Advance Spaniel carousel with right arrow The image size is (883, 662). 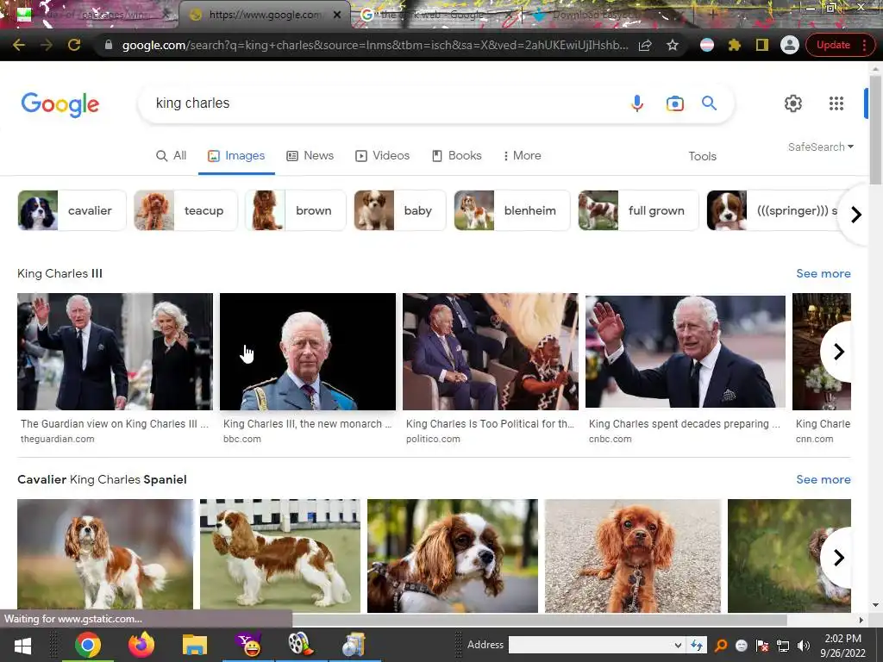838,558
